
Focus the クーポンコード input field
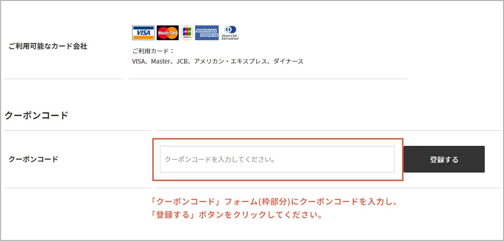[x=277, y=159]
